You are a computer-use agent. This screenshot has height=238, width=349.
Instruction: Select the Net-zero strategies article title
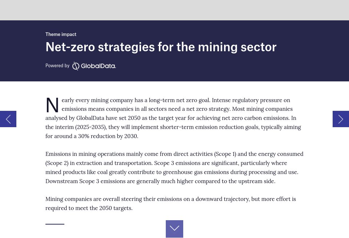161,47
